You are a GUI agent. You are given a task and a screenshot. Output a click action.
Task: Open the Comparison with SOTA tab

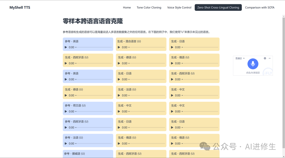point(260,7)
